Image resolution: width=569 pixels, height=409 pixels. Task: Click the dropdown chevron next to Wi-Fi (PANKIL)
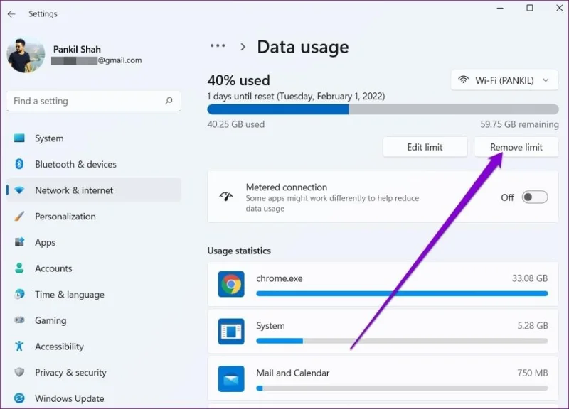tap(546, 80)
